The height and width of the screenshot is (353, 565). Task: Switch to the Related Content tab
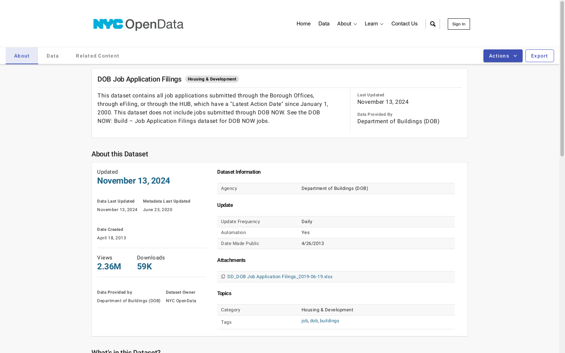(97, 56)
